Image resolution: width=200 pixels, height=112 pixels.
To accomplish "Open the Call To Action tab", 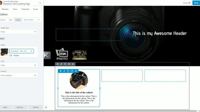I will 28,20.
